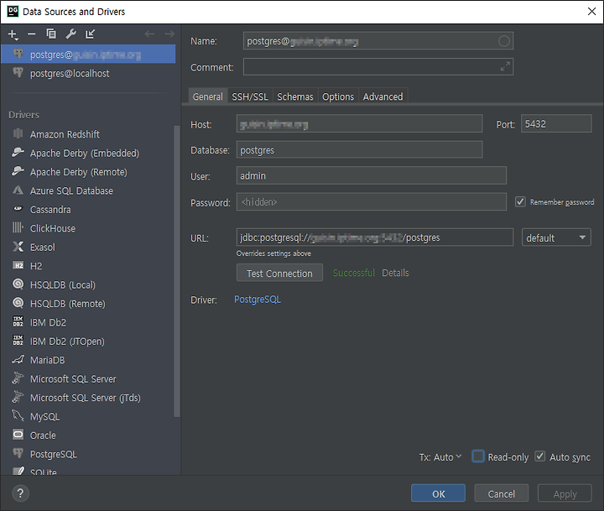Open the Tx: Auto transaction dropdown
This screenshot has width=604, height=511.
(440, 457)
